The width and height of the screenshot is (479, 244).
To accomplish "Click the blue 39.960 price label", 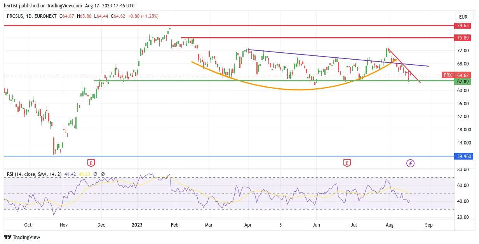I will (463, 156).
